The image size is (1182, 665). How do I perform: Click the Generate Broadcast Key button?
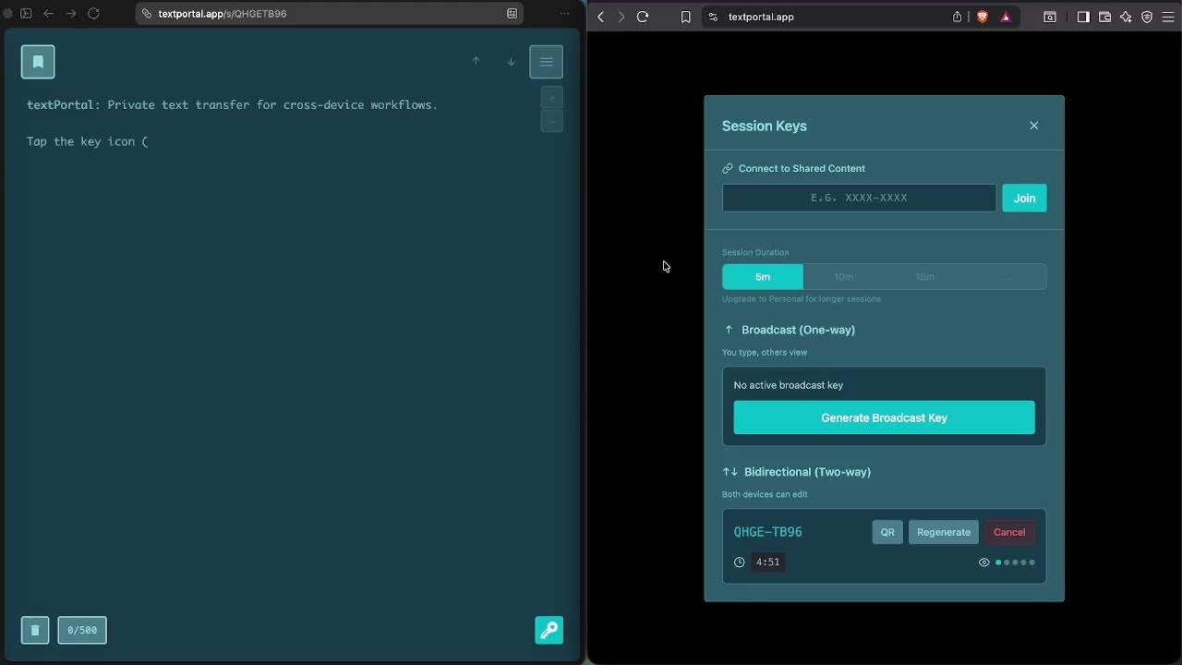tap(884, 417)
